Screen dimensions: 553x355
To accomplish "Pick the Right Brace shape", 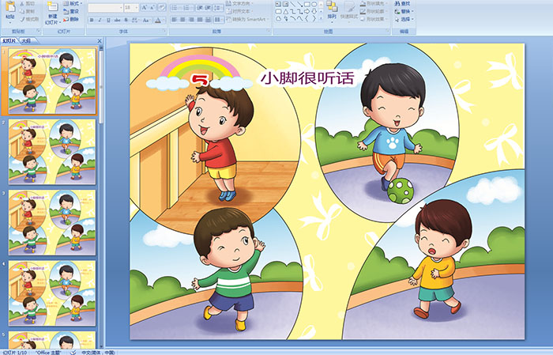I will coord(314,18).
